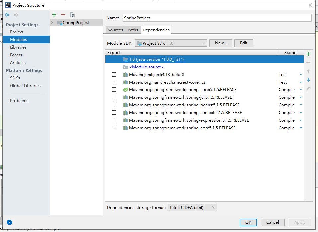The height and width of the screenshot is (232, 318).
Task: Tick Export for spring-expression:5.1.5.RELEASE
Action: pyautogui.click(x=114, y=120)
